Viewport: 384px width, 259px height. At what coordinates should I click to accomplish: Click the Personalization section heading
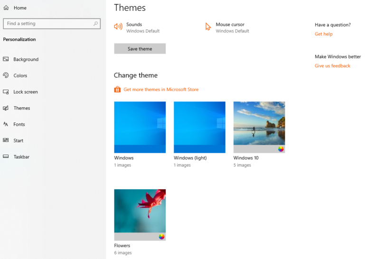19,39
